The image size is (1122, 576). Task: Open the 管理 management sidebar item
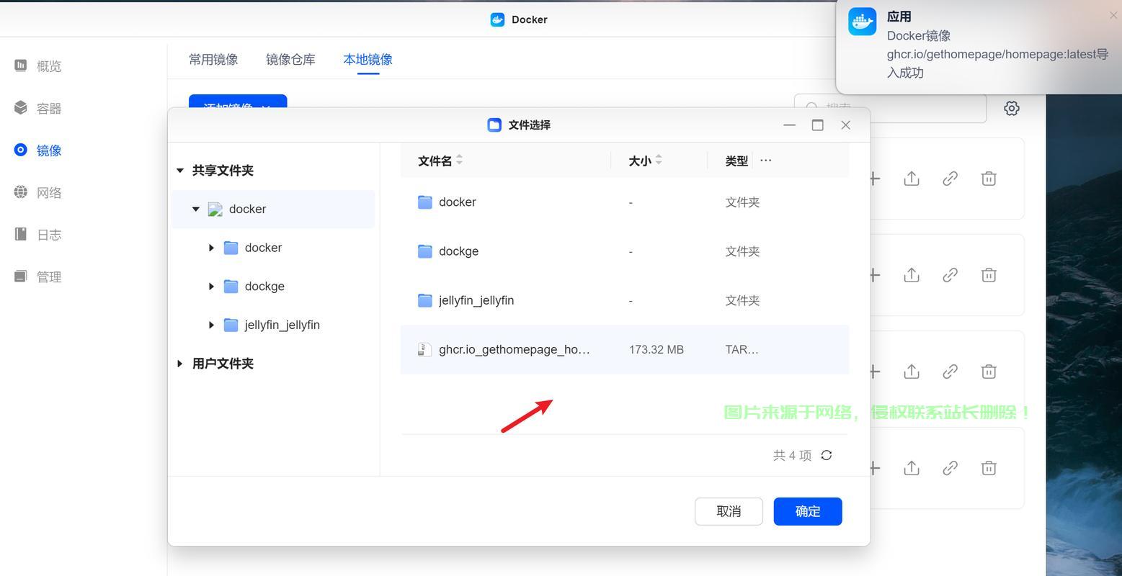click(x=38, y=276)
